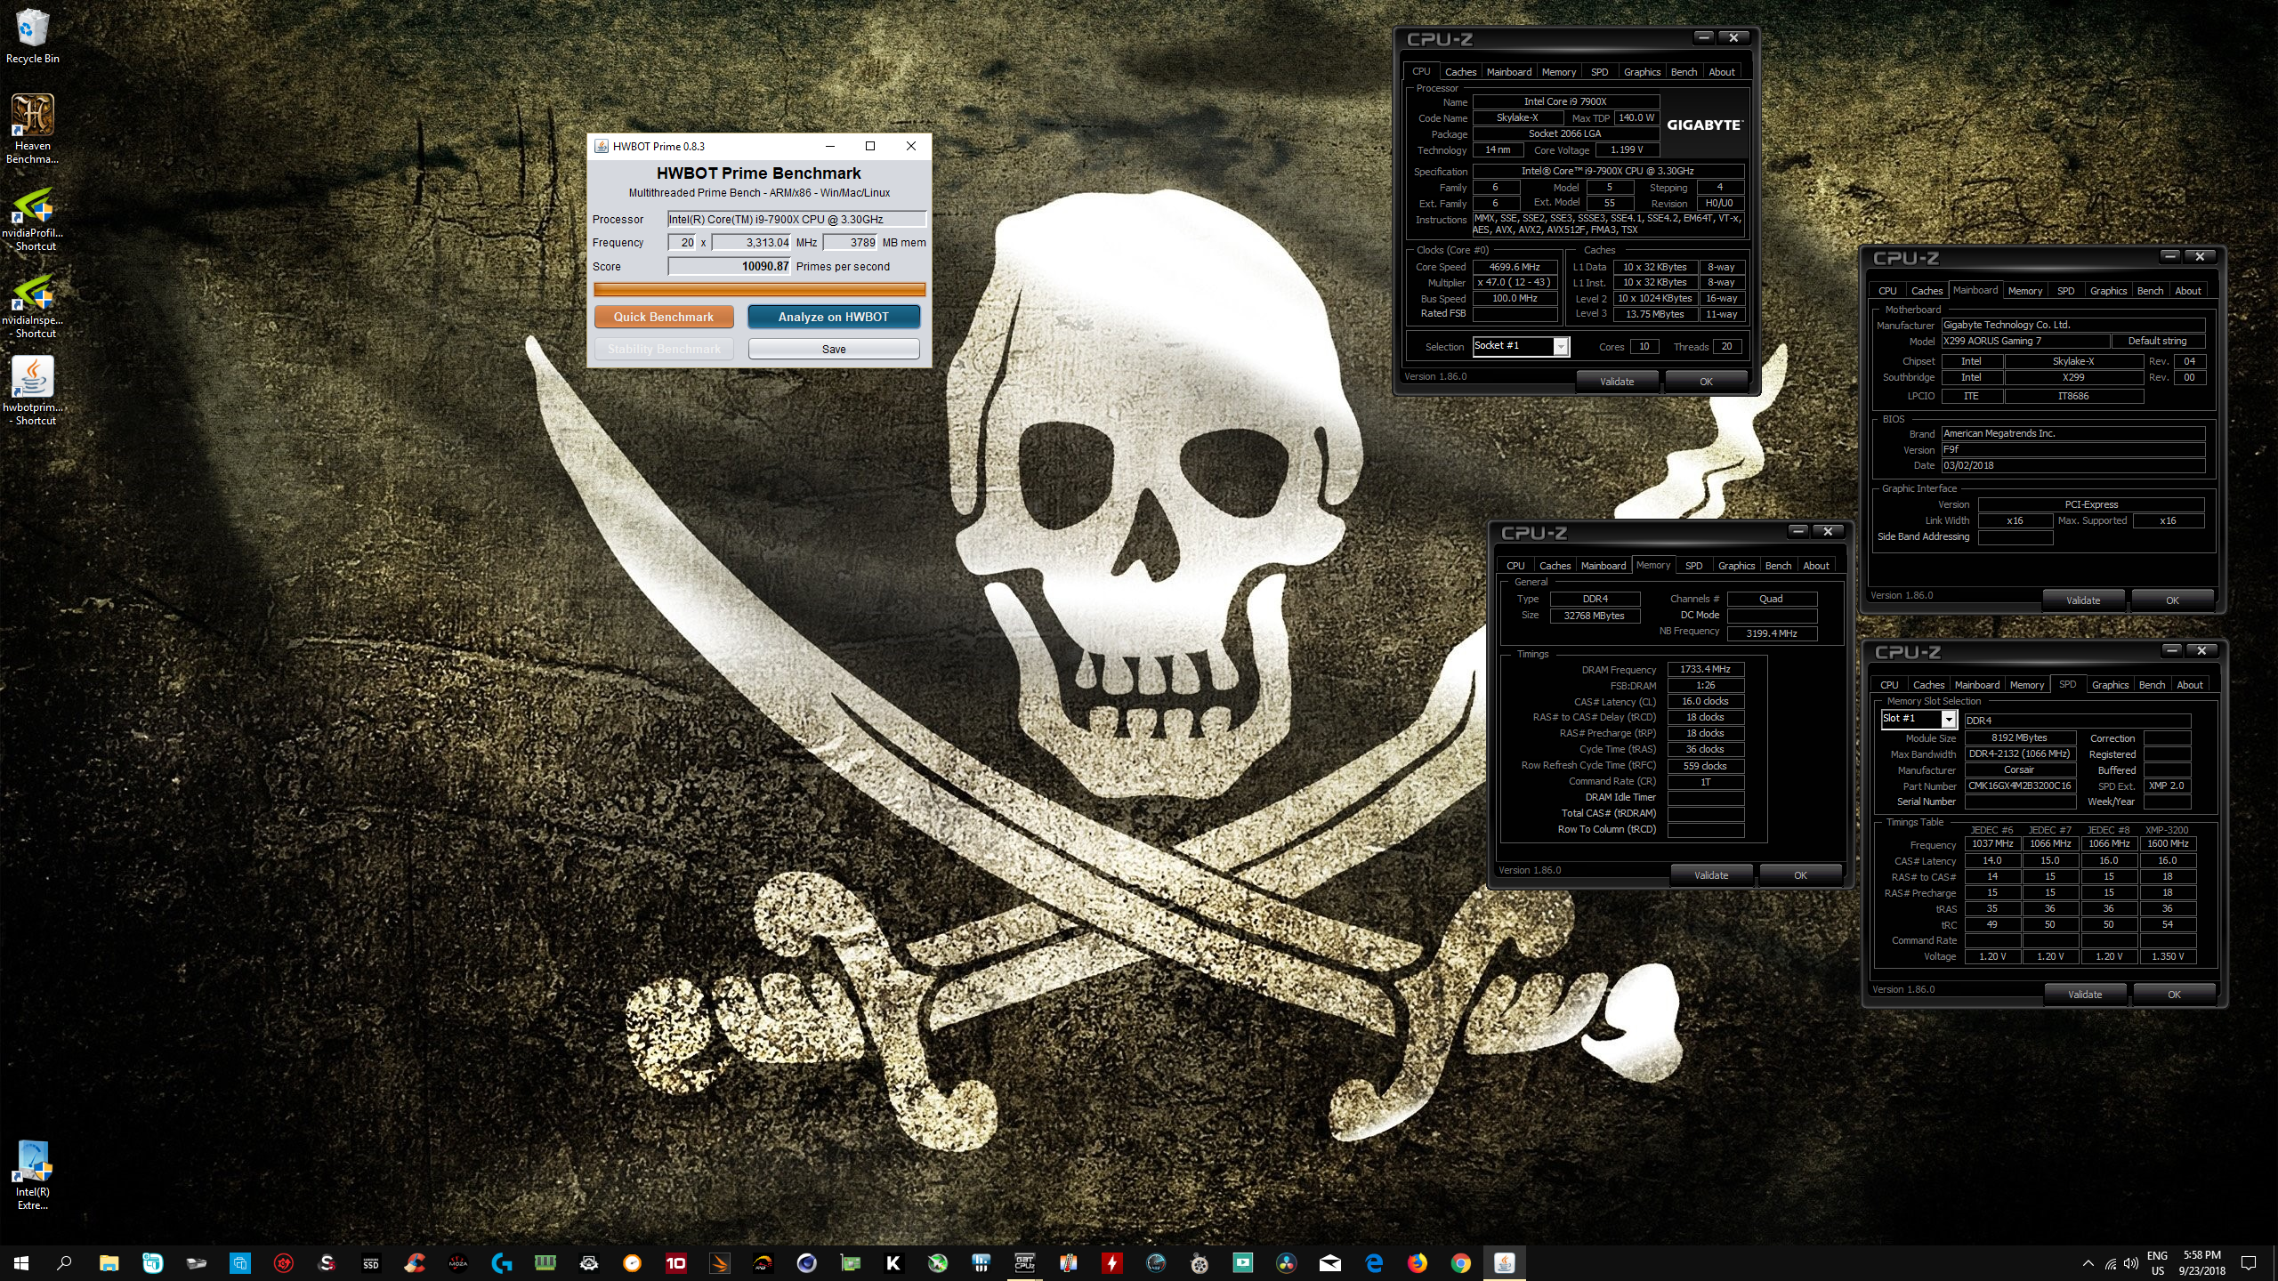
Task: Open SPD tab in Memory CPU-Z window
Action: pyautogui.click(x=1693, y=566)
